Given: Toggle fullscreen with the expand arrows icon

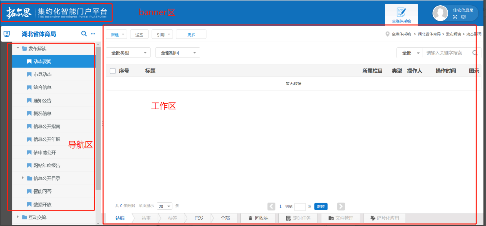Looking at the screenshot, I should tap(455, 17).
